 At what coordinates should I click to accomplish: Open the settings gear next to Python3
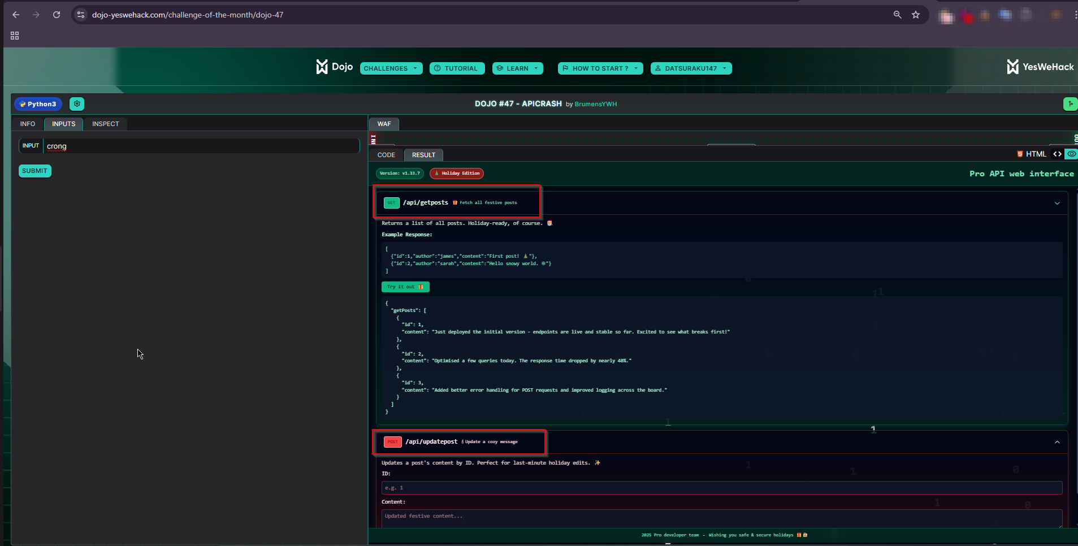pyautogui.click(x=77, y=104)
